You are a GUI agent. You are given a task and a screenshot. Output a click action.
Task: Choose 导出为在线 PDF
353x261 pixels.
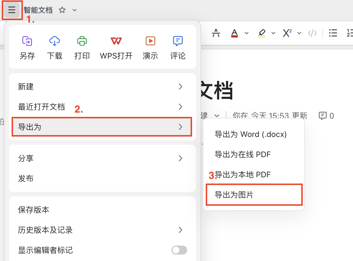(x=254, y=154)
